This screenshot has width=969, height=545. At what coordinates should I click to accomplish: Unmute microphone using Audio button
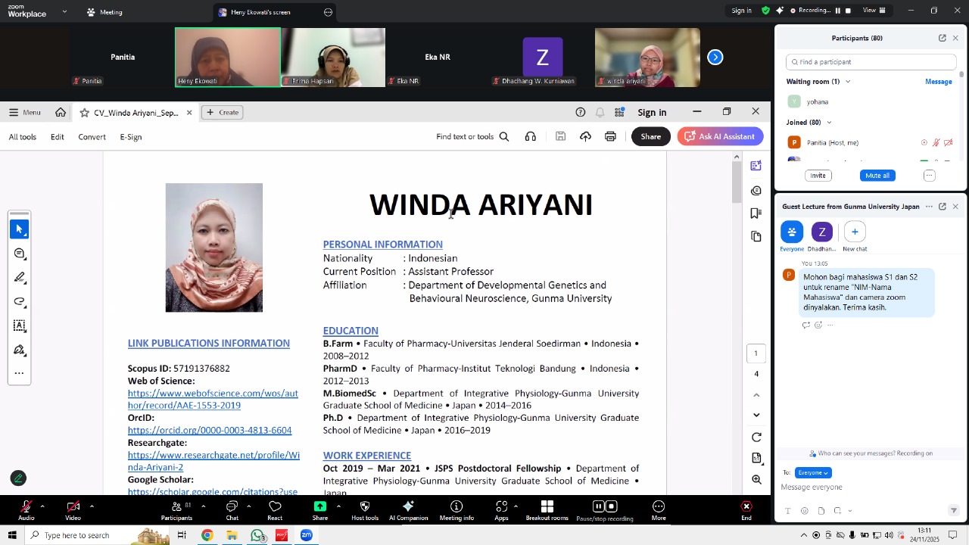click(x=26, y=506)
